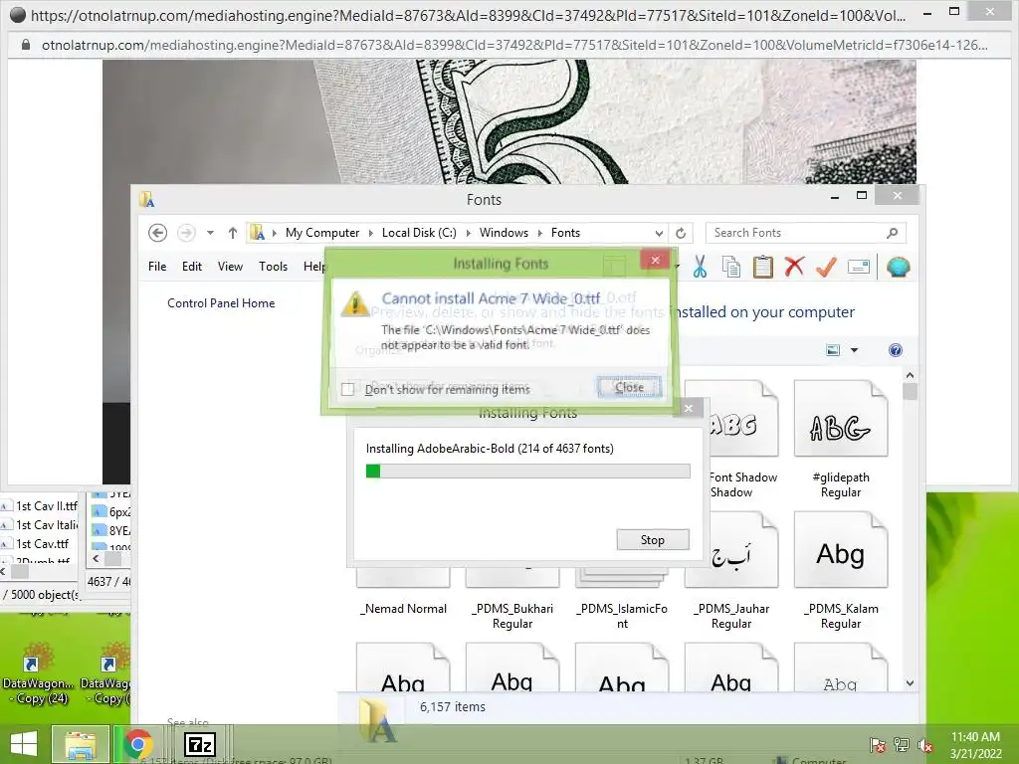Click the Copy icon in the Fonts toolbar
The image size is (1019, 764).
pyautogui.click(x=731, y=267)
